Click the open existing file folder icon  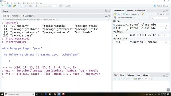[14, 6]
